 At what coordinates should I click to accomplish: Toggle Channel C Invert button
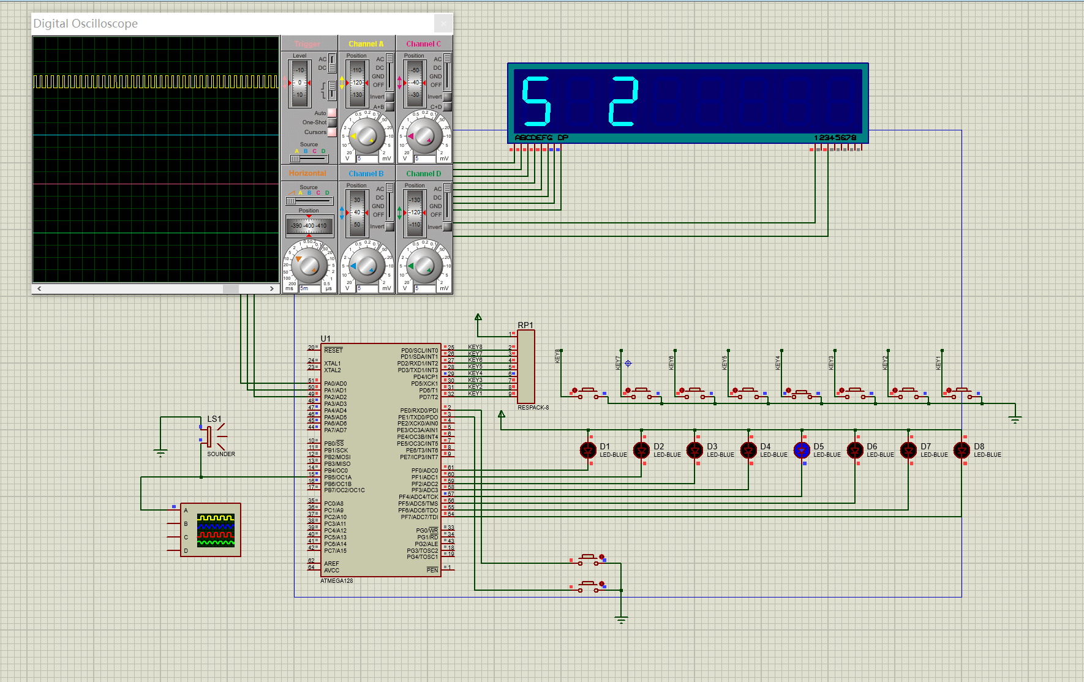(x=447, y=97)
